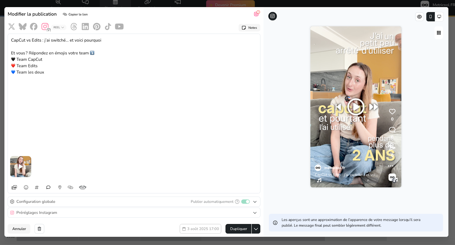Screen dimensions: 455x245
Task: Select the Pinterest network icon
Action: [x=97, y=27]
